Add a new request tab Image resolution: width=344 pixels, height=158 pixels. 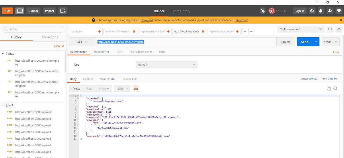coord(245,32)
